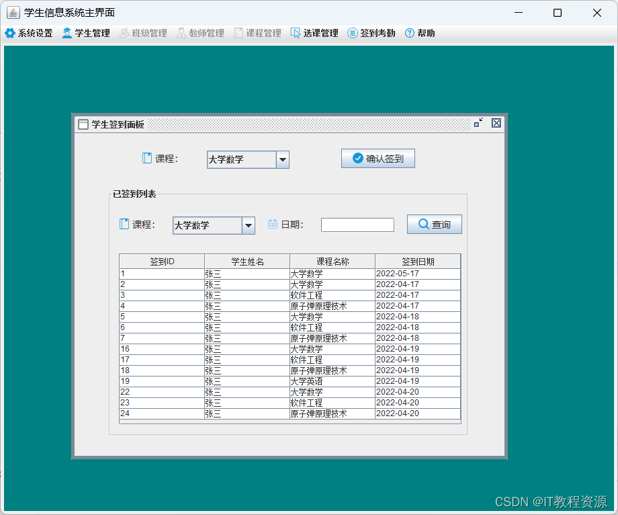The image size is (618, 515).
Task: Select the 签到ID cell 16
Action: 162,349
